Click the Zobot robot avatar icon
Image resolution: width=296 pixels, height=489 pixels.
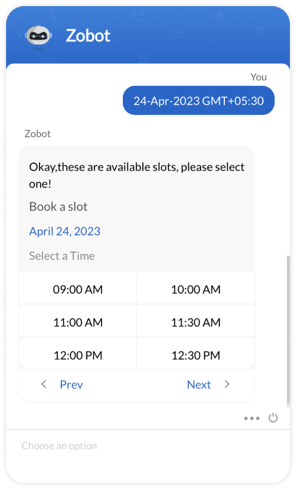pyautogui.click(x=38, y=37)
